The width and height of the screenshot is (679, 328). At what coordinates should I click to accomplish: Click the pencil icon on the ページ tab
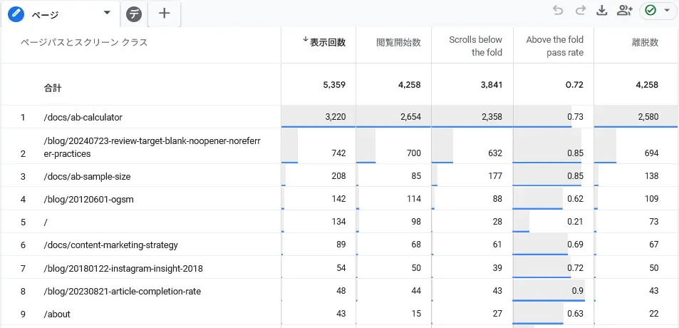(16, 14)
